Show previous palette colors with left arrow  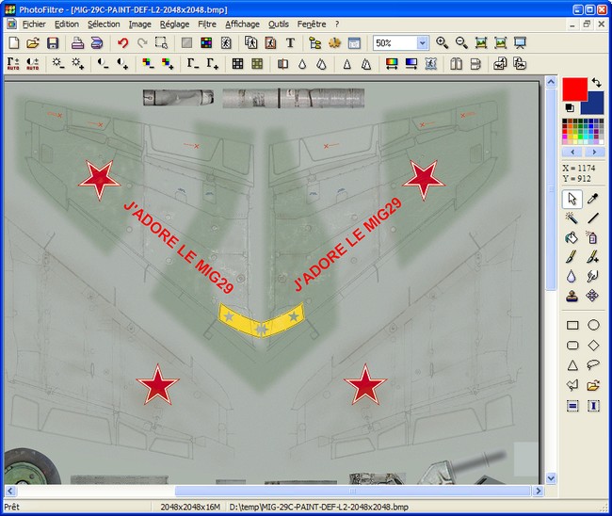click(572, 152)
